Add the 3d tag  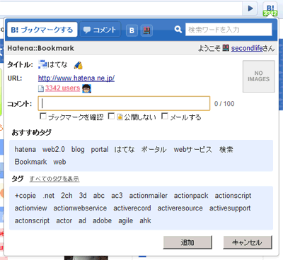coord(83,196)
